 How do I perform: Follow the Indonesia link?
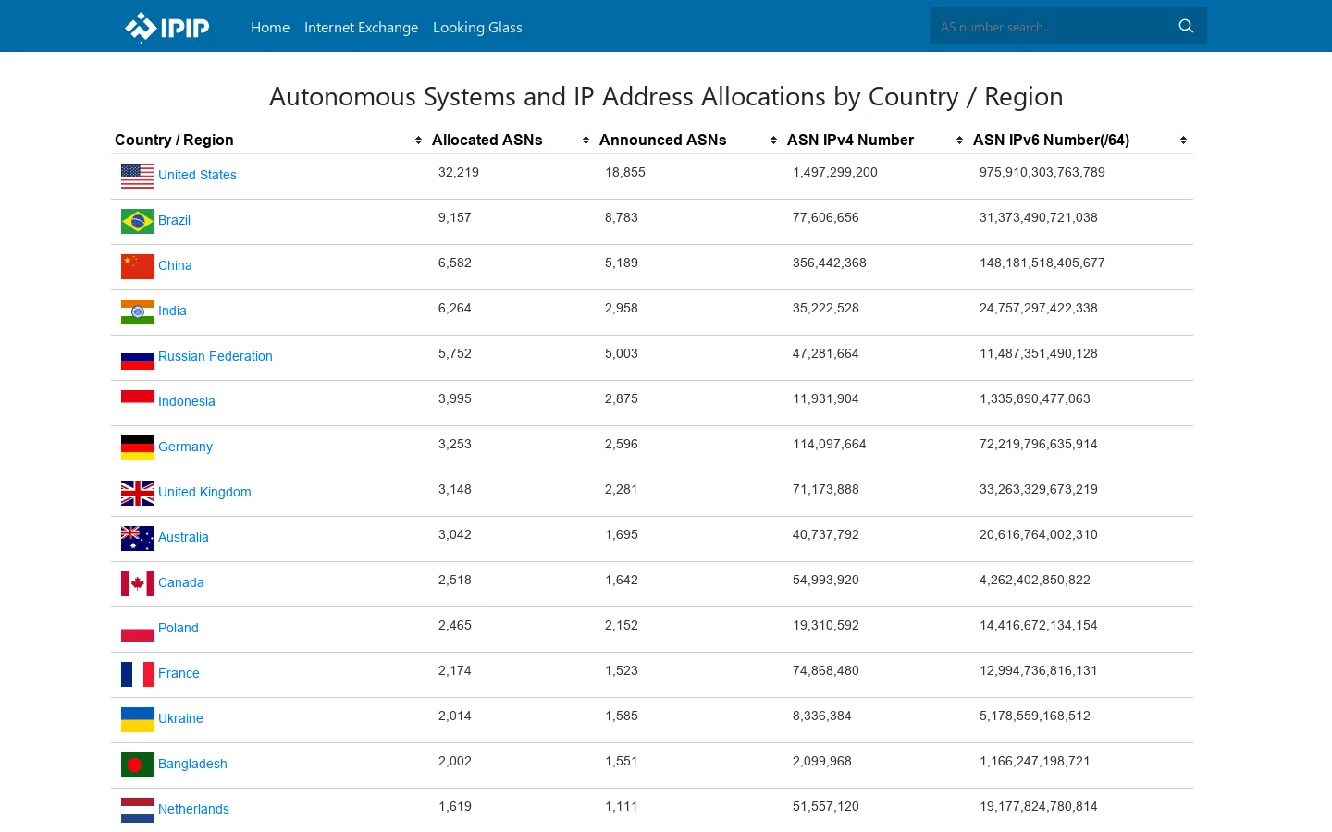click(x=187, y=401)
